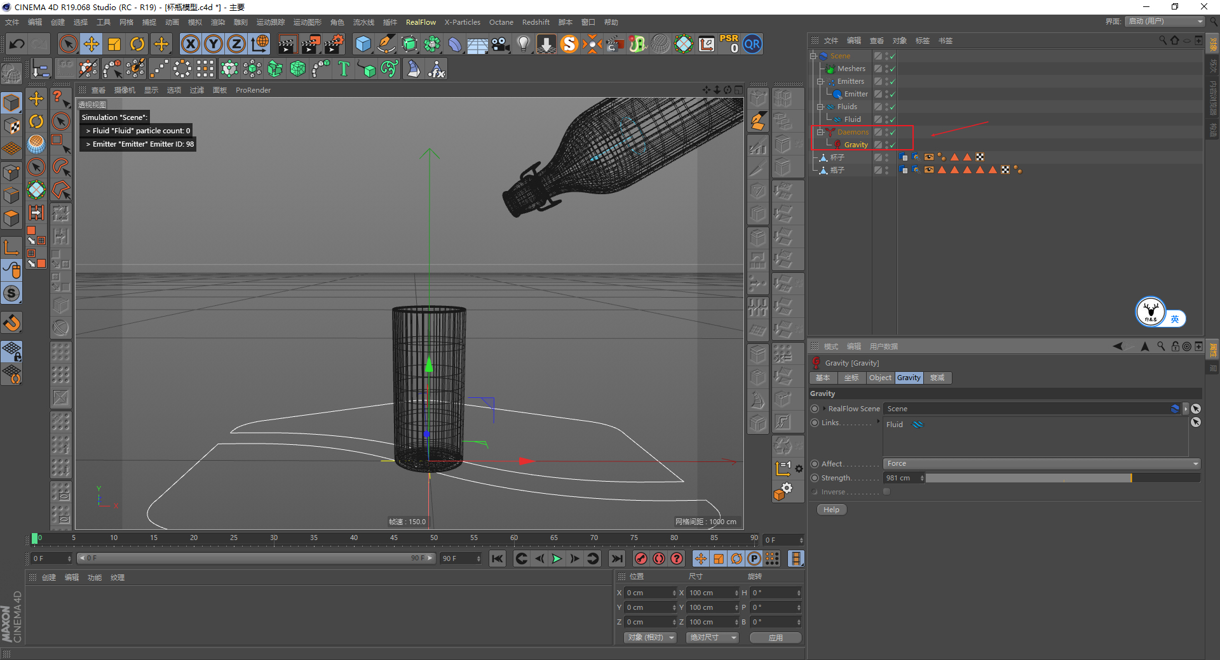
Task: Toggle the X-axis lock icon
Action: click(190, 44)
